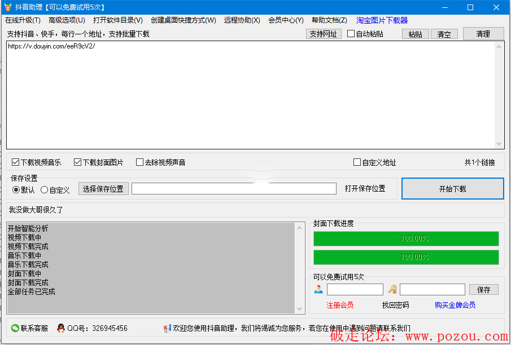Click log line 全部任务已完成
This screenshot has width=511, height=345.
point(31,291)
